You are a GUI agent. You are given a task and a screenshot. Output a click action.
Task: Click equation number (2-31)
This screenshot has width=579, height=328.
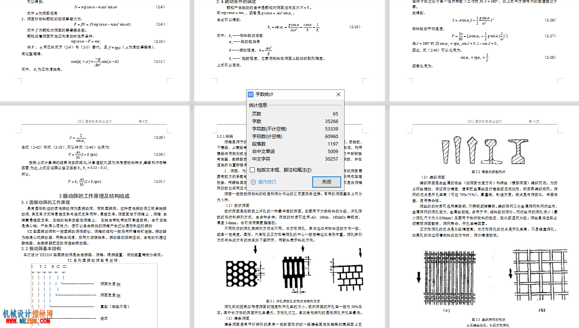click(159, 181)
